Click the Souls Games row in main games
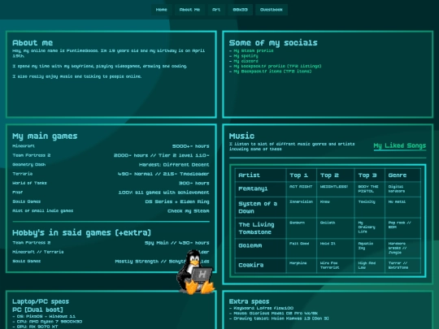The width and height of the screenshot is (439, 329). point(111,201)
